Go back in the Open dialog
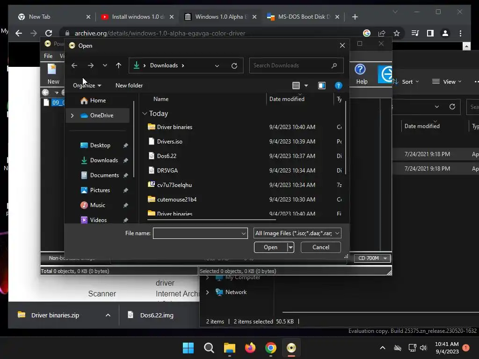Image resolution: width=479 pixels, height=359 pixels. point(74,65)
